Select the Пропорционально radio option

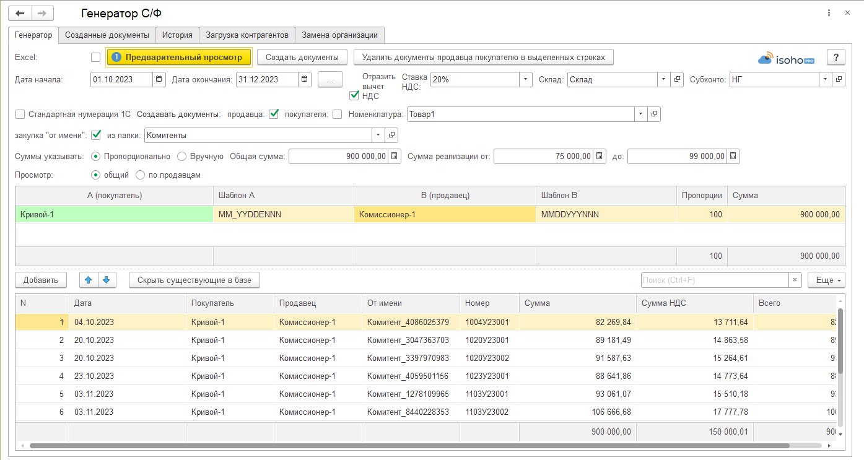(x=96, y=157)
